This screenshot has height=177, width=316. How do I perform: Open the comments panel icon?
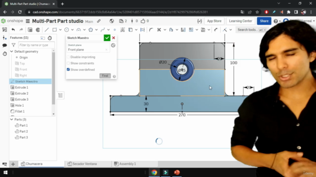pos(4,45)
